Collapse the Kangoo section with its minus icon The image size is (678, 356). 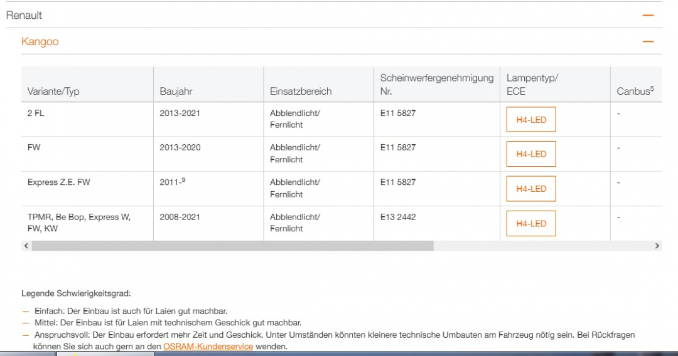(648, 42)
